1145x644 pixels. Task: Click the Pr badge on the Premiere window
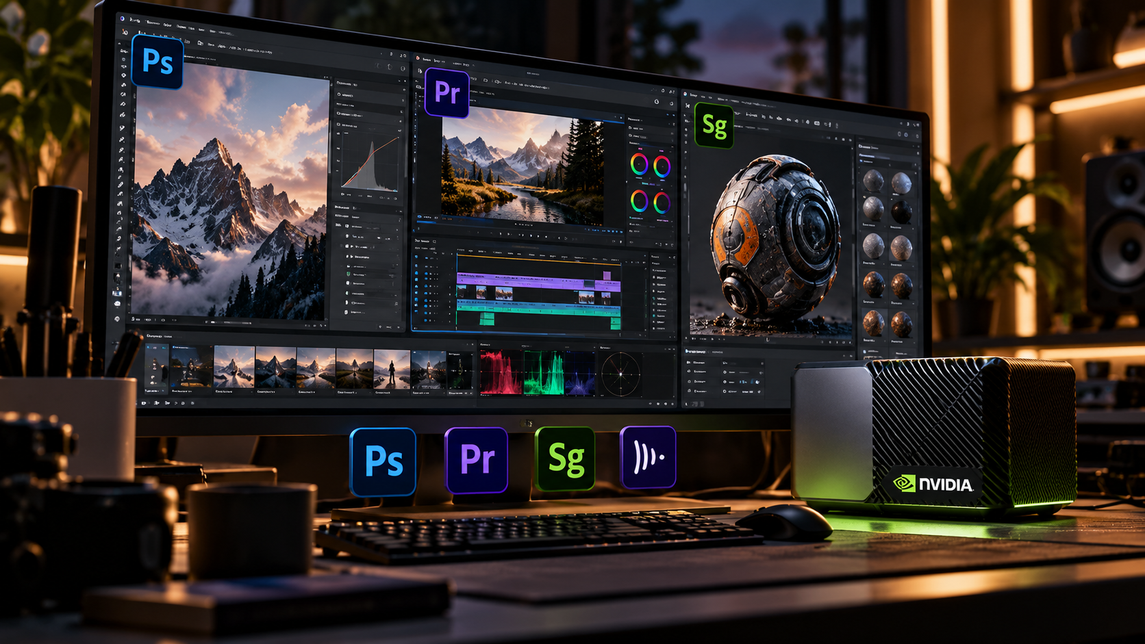[447, 92]
